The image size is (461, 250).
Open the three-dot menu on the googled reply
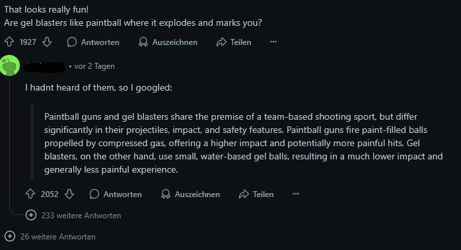(x=296, y=194)
